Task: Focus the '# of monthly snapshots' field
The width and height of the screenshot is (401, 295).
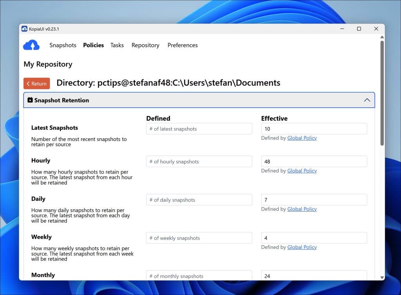Action: click(x=199, y=275)
